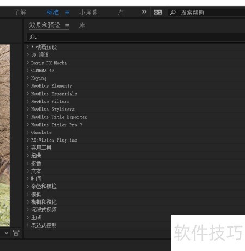
Task: Click the magnifier icon beside 搜索帮助
Action: 173,13
